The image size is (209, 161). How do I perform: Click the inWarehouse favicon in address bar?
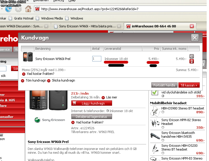click(x=38, y=9)
